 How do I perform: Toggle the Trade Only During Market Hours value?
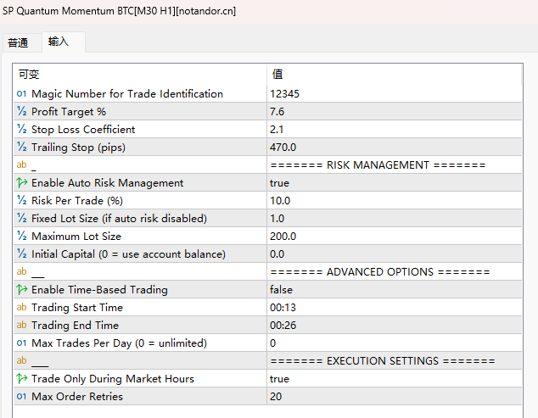395,378
